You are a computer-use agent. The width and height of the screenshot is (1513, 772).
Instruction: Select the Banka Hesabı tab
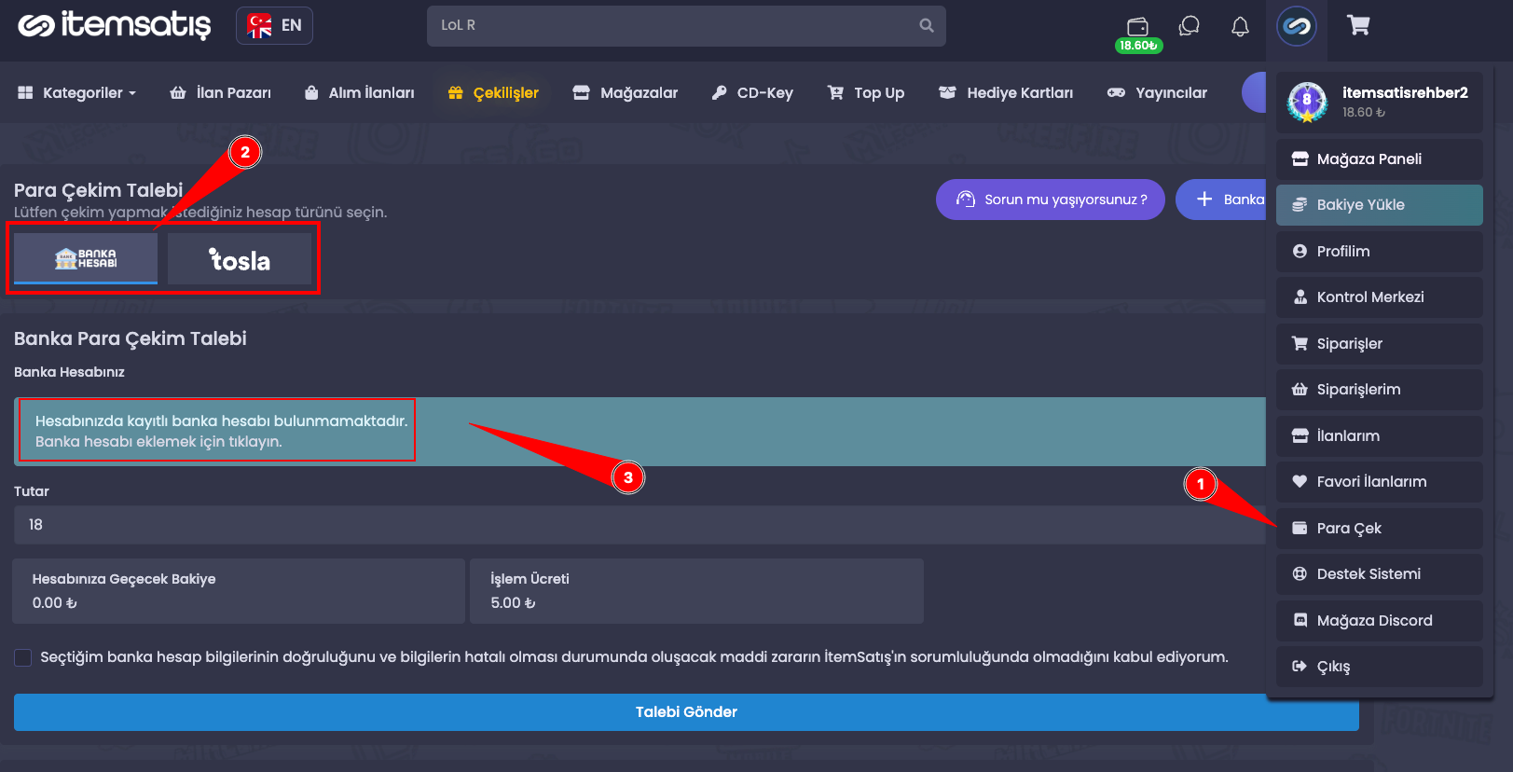pyautogui.click(x=86, y=258)
